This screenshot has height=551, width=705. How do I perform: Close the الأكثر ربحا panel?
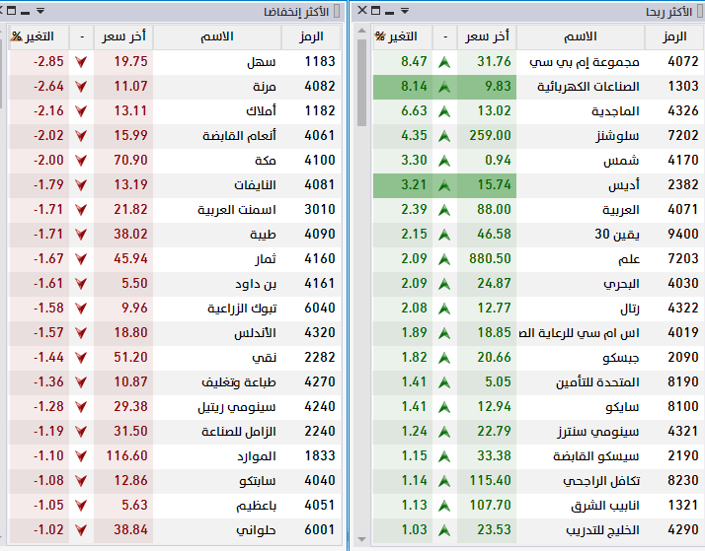coord(362,10)
